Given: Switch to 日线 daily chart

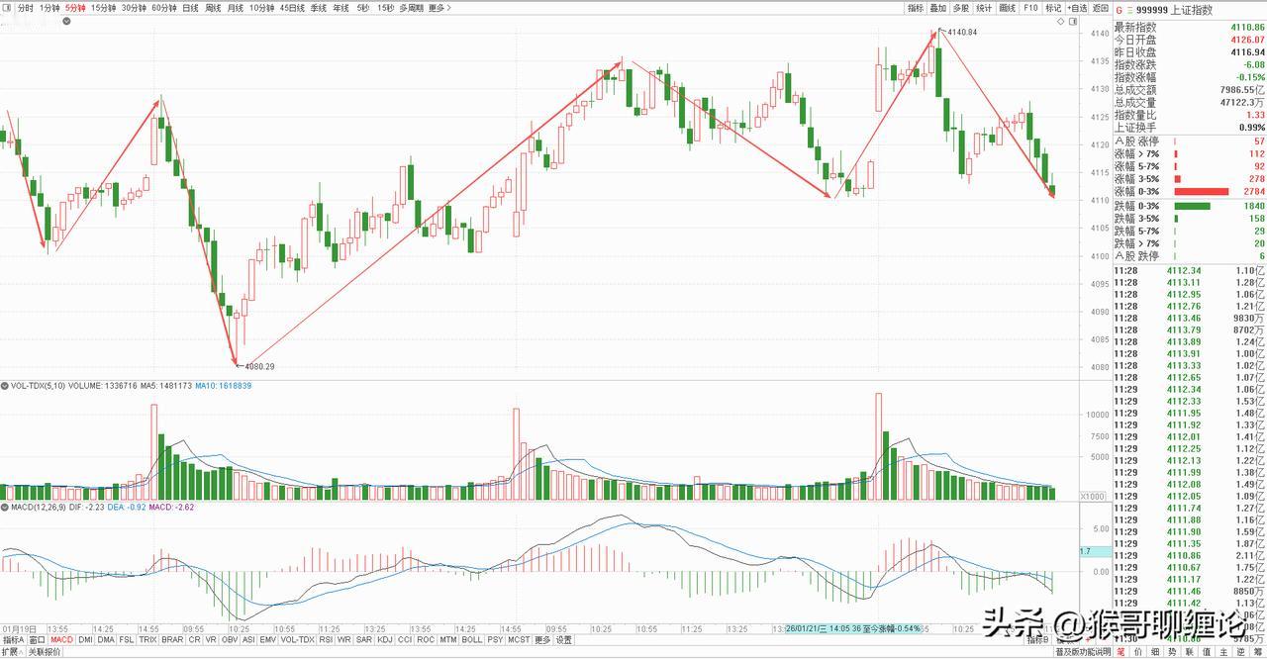Looking at the screenshot, I should (190, 7).
